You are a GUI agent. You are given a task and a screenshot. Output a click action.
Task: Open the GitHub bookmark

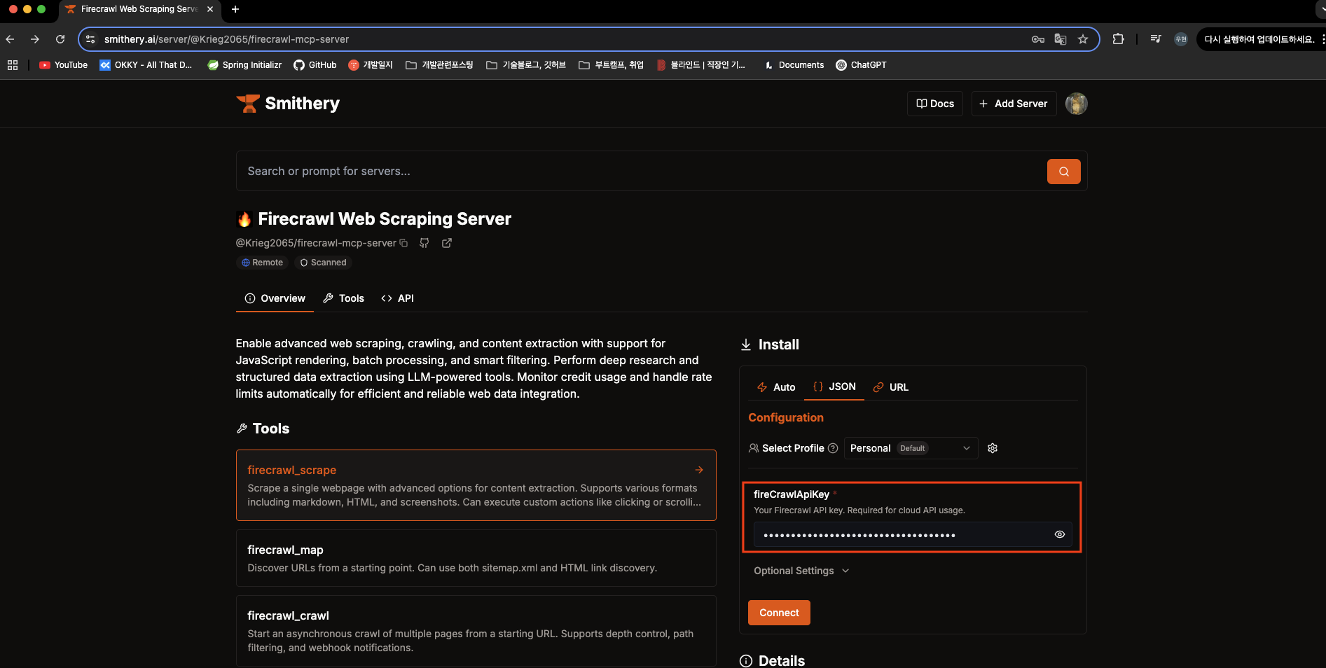point(315,65)
